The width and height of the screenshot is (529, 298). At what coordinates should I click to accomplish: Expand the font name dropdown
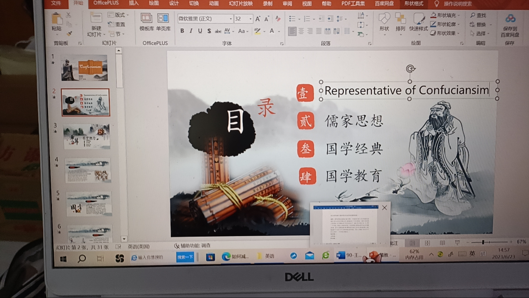[x=231, y=19]
